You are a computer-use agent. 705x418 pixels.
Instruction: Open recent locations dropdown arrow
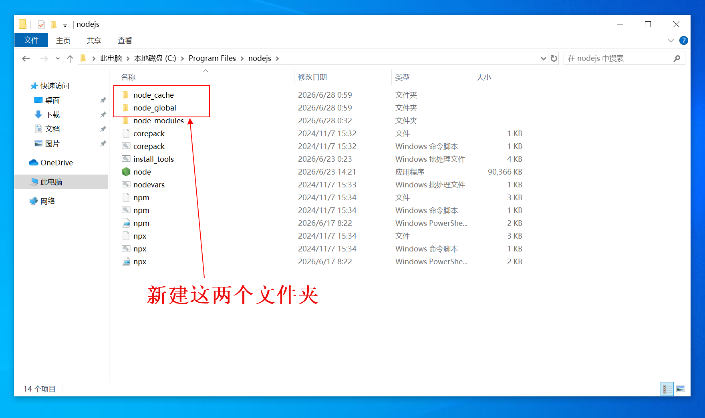coord(58,58)
